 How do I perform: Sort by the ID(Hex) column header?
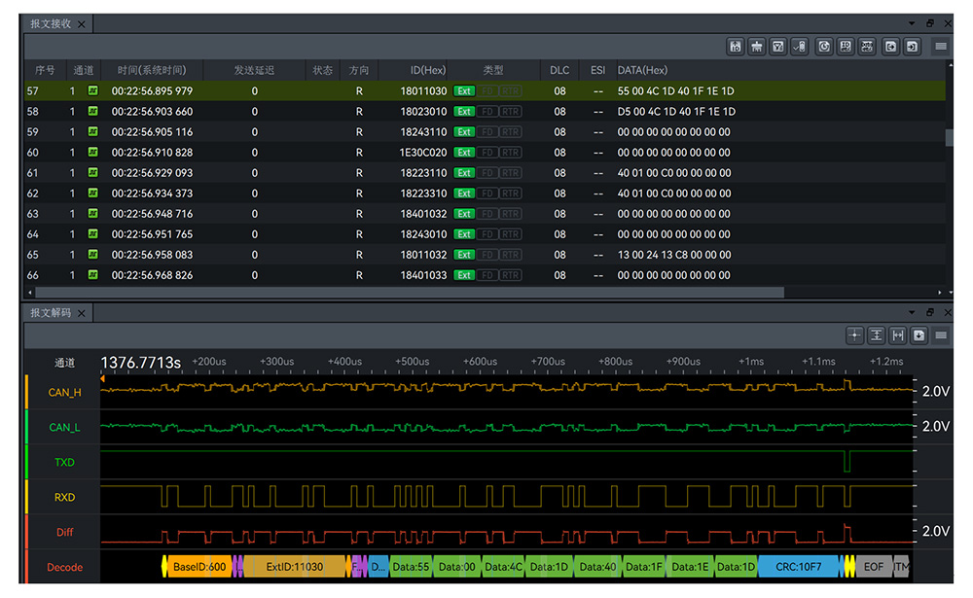point(427,70)
